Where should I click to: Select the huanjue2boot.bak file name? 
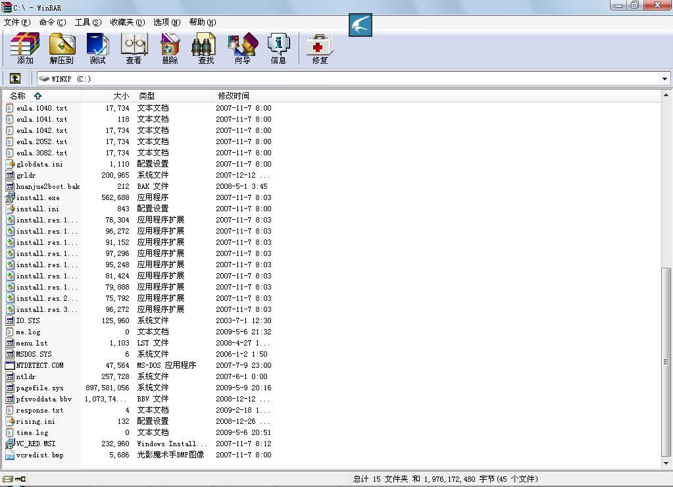tap(48, 186)
